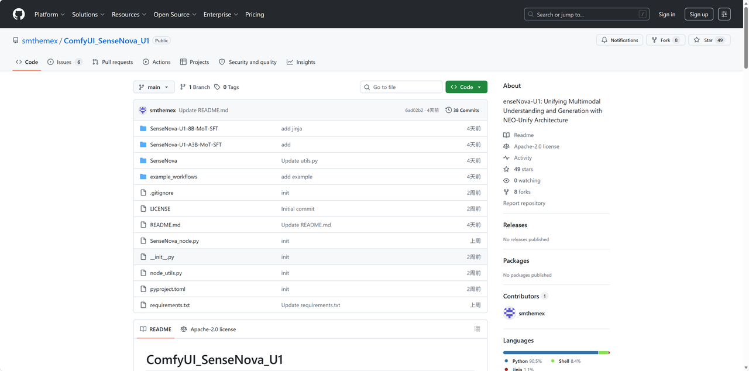Click the SenseNova-U1-A3B-MoT-SFT folder icon
Viewport: 749px width, 371px height.
click(x=143, y=145)
